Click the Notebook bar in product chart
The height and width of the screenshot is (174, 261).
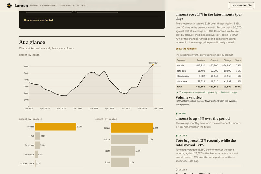tap(36, 154)
